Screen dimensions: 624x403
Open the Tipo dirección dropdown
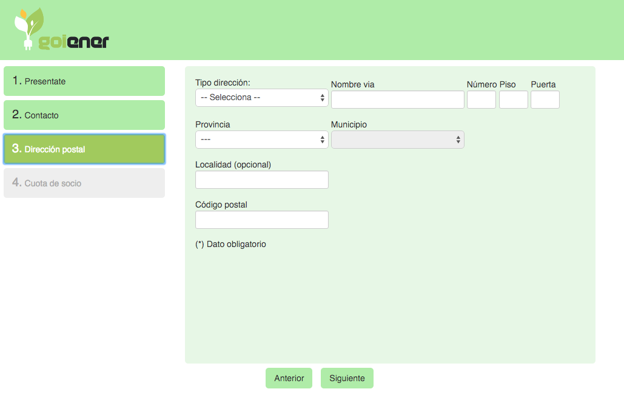coord(261,98)
